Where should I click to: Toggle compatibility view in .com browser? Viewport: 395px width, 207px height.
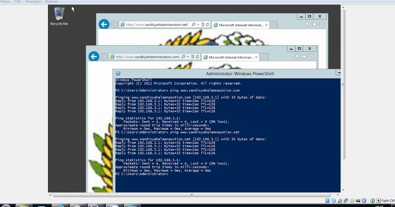(x=193, y=57)
